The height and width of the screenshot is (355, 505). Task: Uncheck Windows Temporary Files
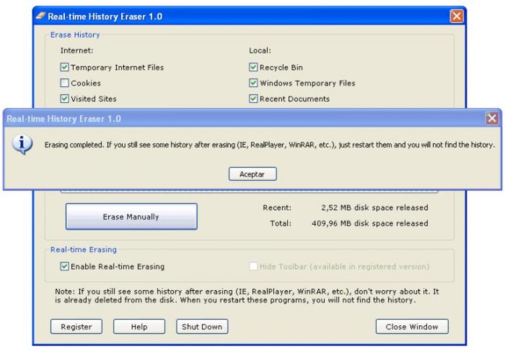pyautogui.click(x=253, y=83)
